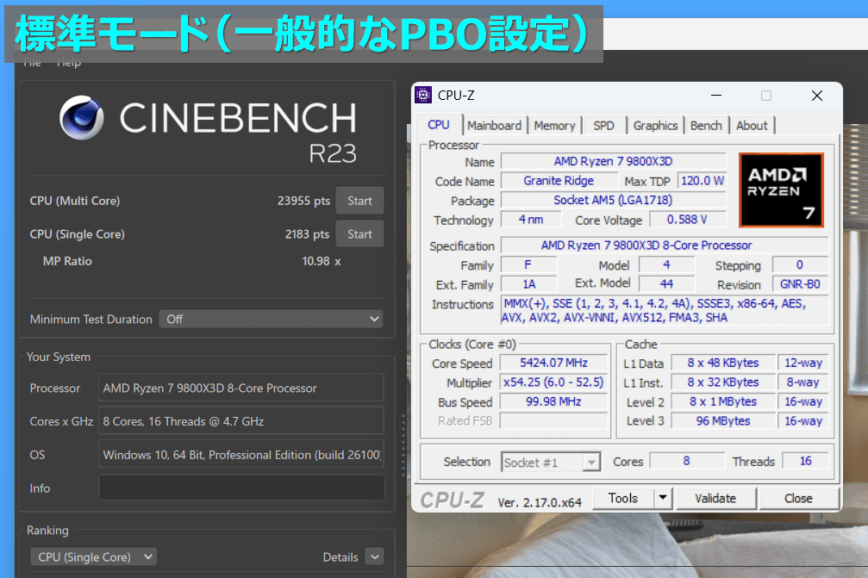
Task: Open the Socket #1 selection combo box
Action: 550,463
